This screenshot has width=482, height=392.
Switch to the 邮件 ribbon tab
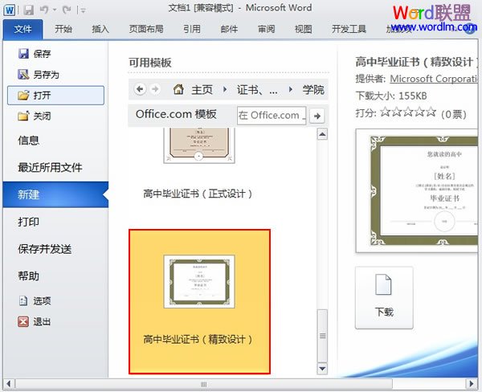[x=229, y=29]
